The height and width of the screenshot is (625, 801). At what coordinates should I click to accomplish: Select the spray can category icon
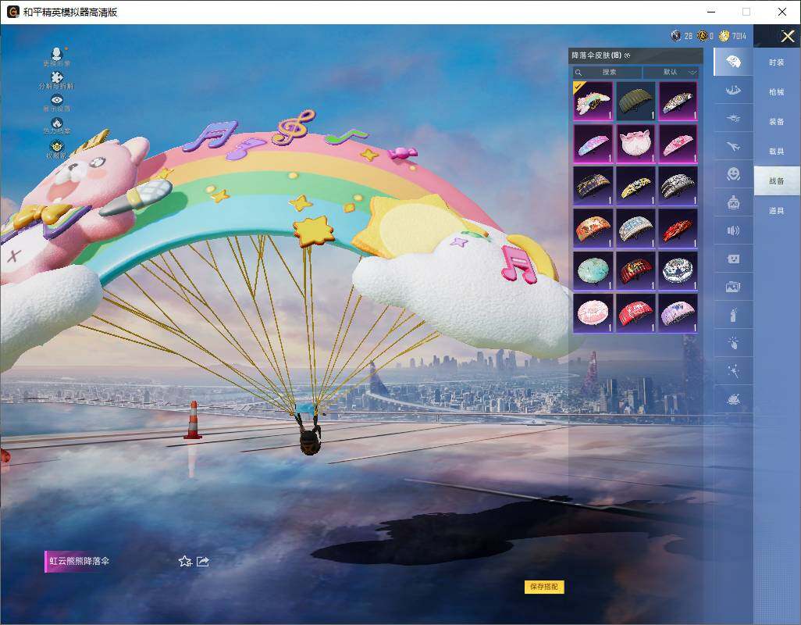733,315
